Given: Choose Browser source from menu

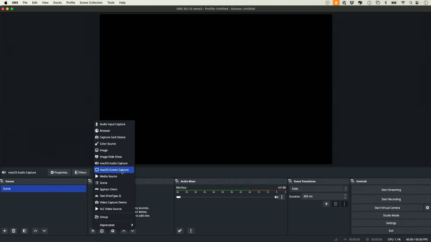Looking at the screenshot, I should click(x=114, y=131).
